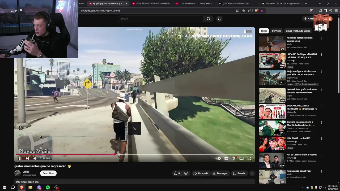Dislike the video with thumbs down
Viewport: 340px width, 191px height.
click(186, 173)
